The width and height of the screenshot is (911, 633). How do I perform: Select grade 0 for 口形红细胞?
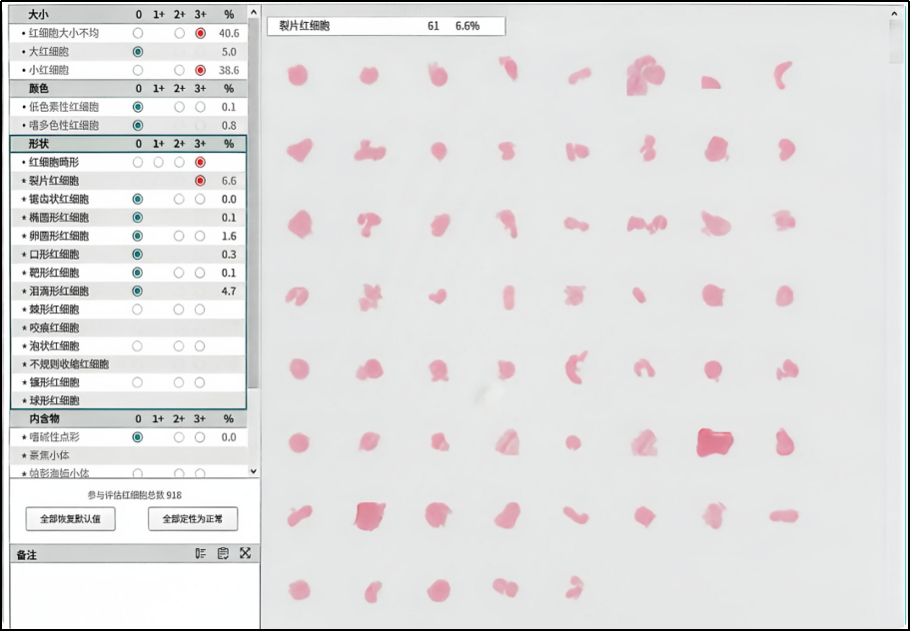tap(138, 255)
